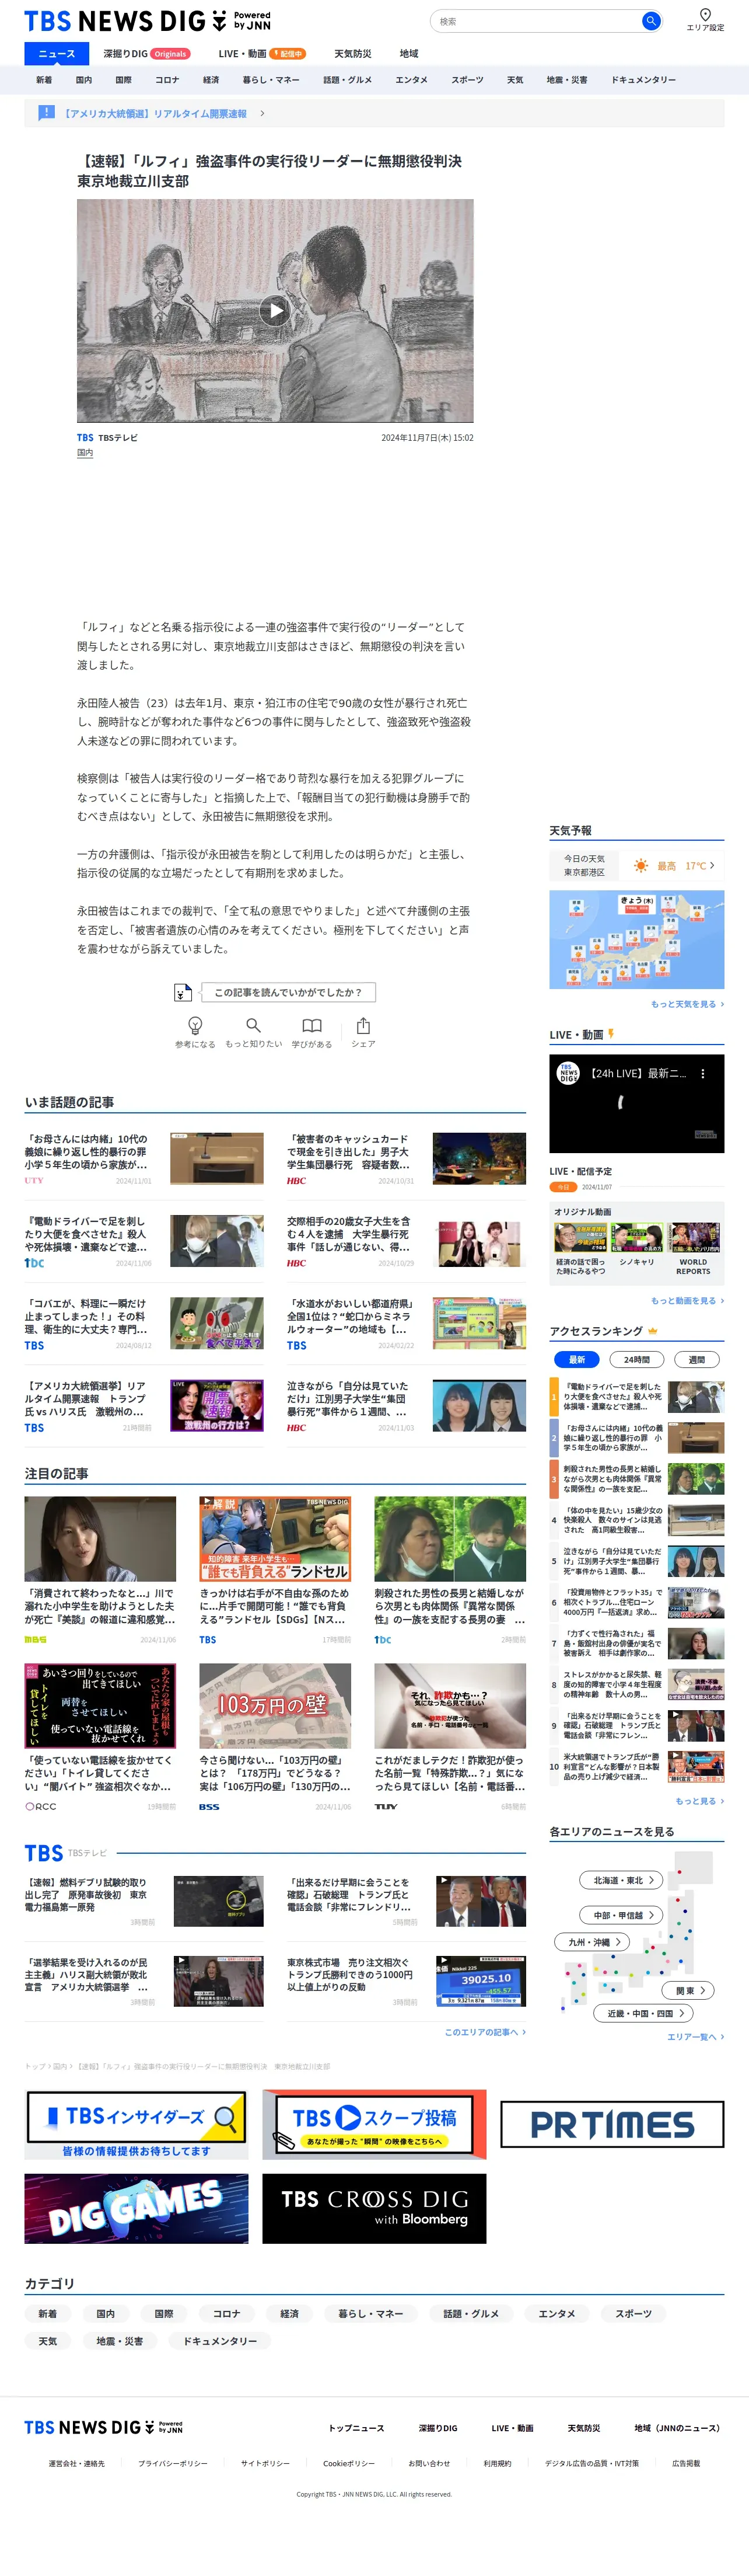Image resolution: width=749 pixels, height=2576 pixels.
Task: Open 関東 area news
Action: point(688,1990)
